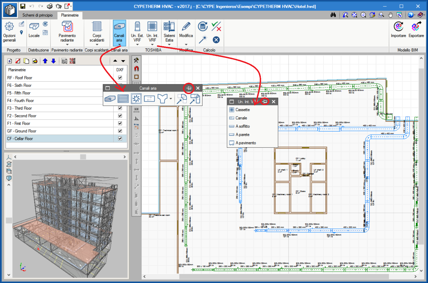The image size is (428, 283).
Task: Open the printer icon in quick access toolbar
Action: point(50,6)
